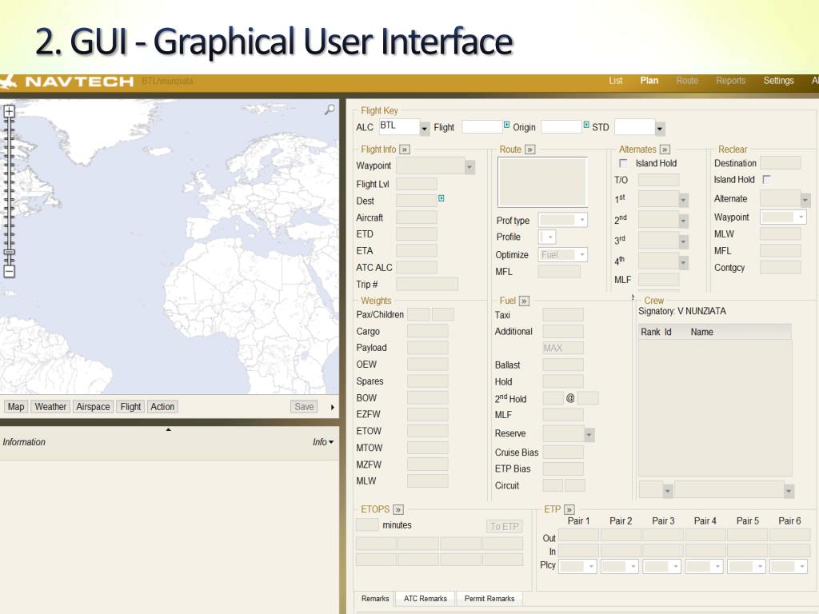Click the Taxi fuel field
The width and height of the screenshot is (819, 614).
tap(563, 315)
